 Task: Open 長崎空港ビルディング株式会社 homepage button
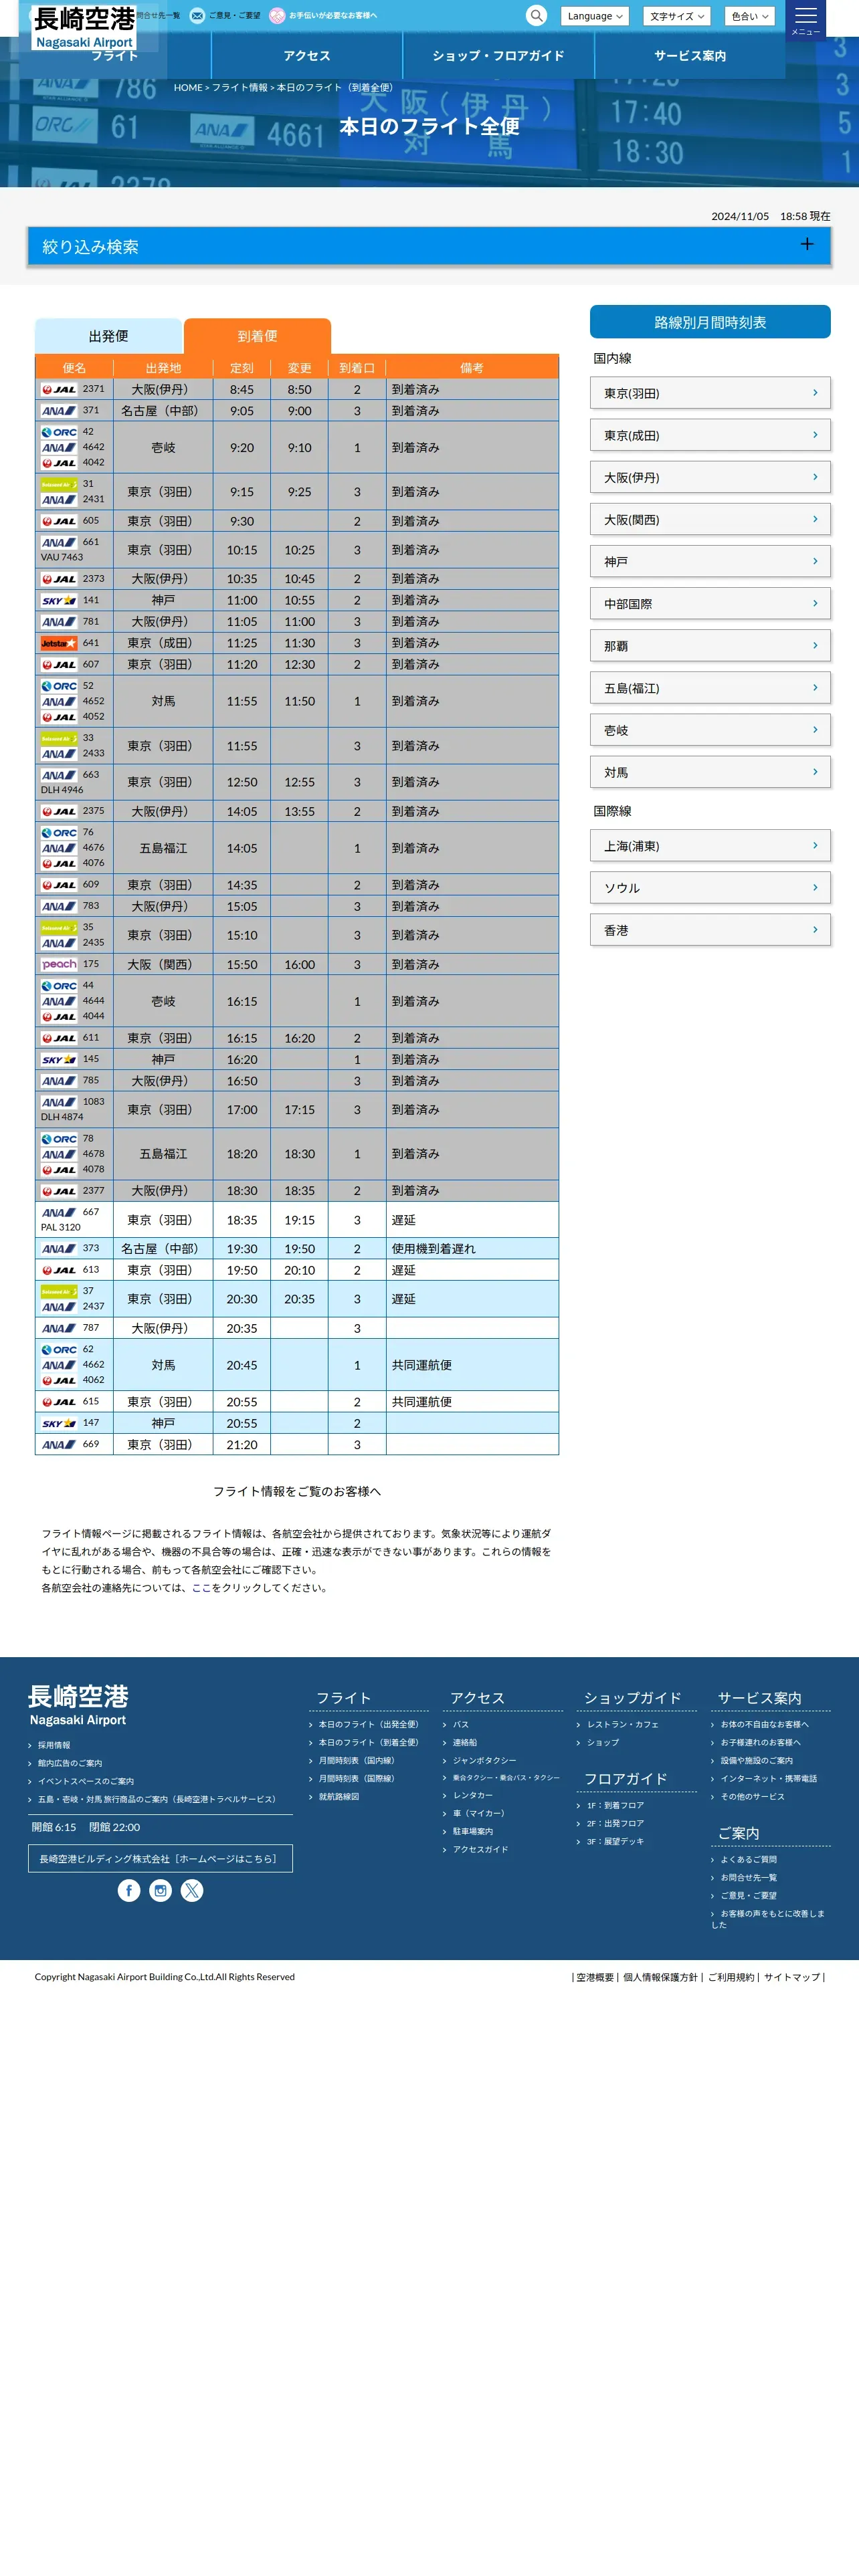point(160,1858)
